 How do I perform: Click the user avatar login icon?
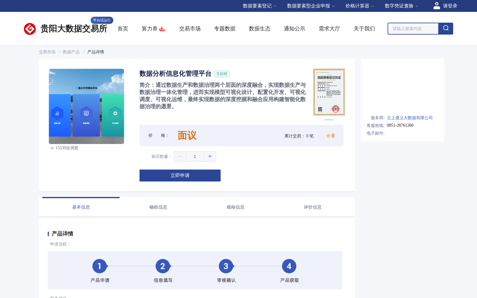tap(437, 6)
